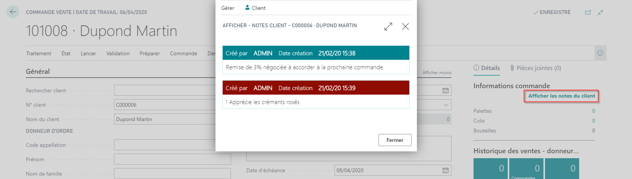Screen dimensions: 632x179
Task: Click the info icon in the action bar
Action: [600, 53]
